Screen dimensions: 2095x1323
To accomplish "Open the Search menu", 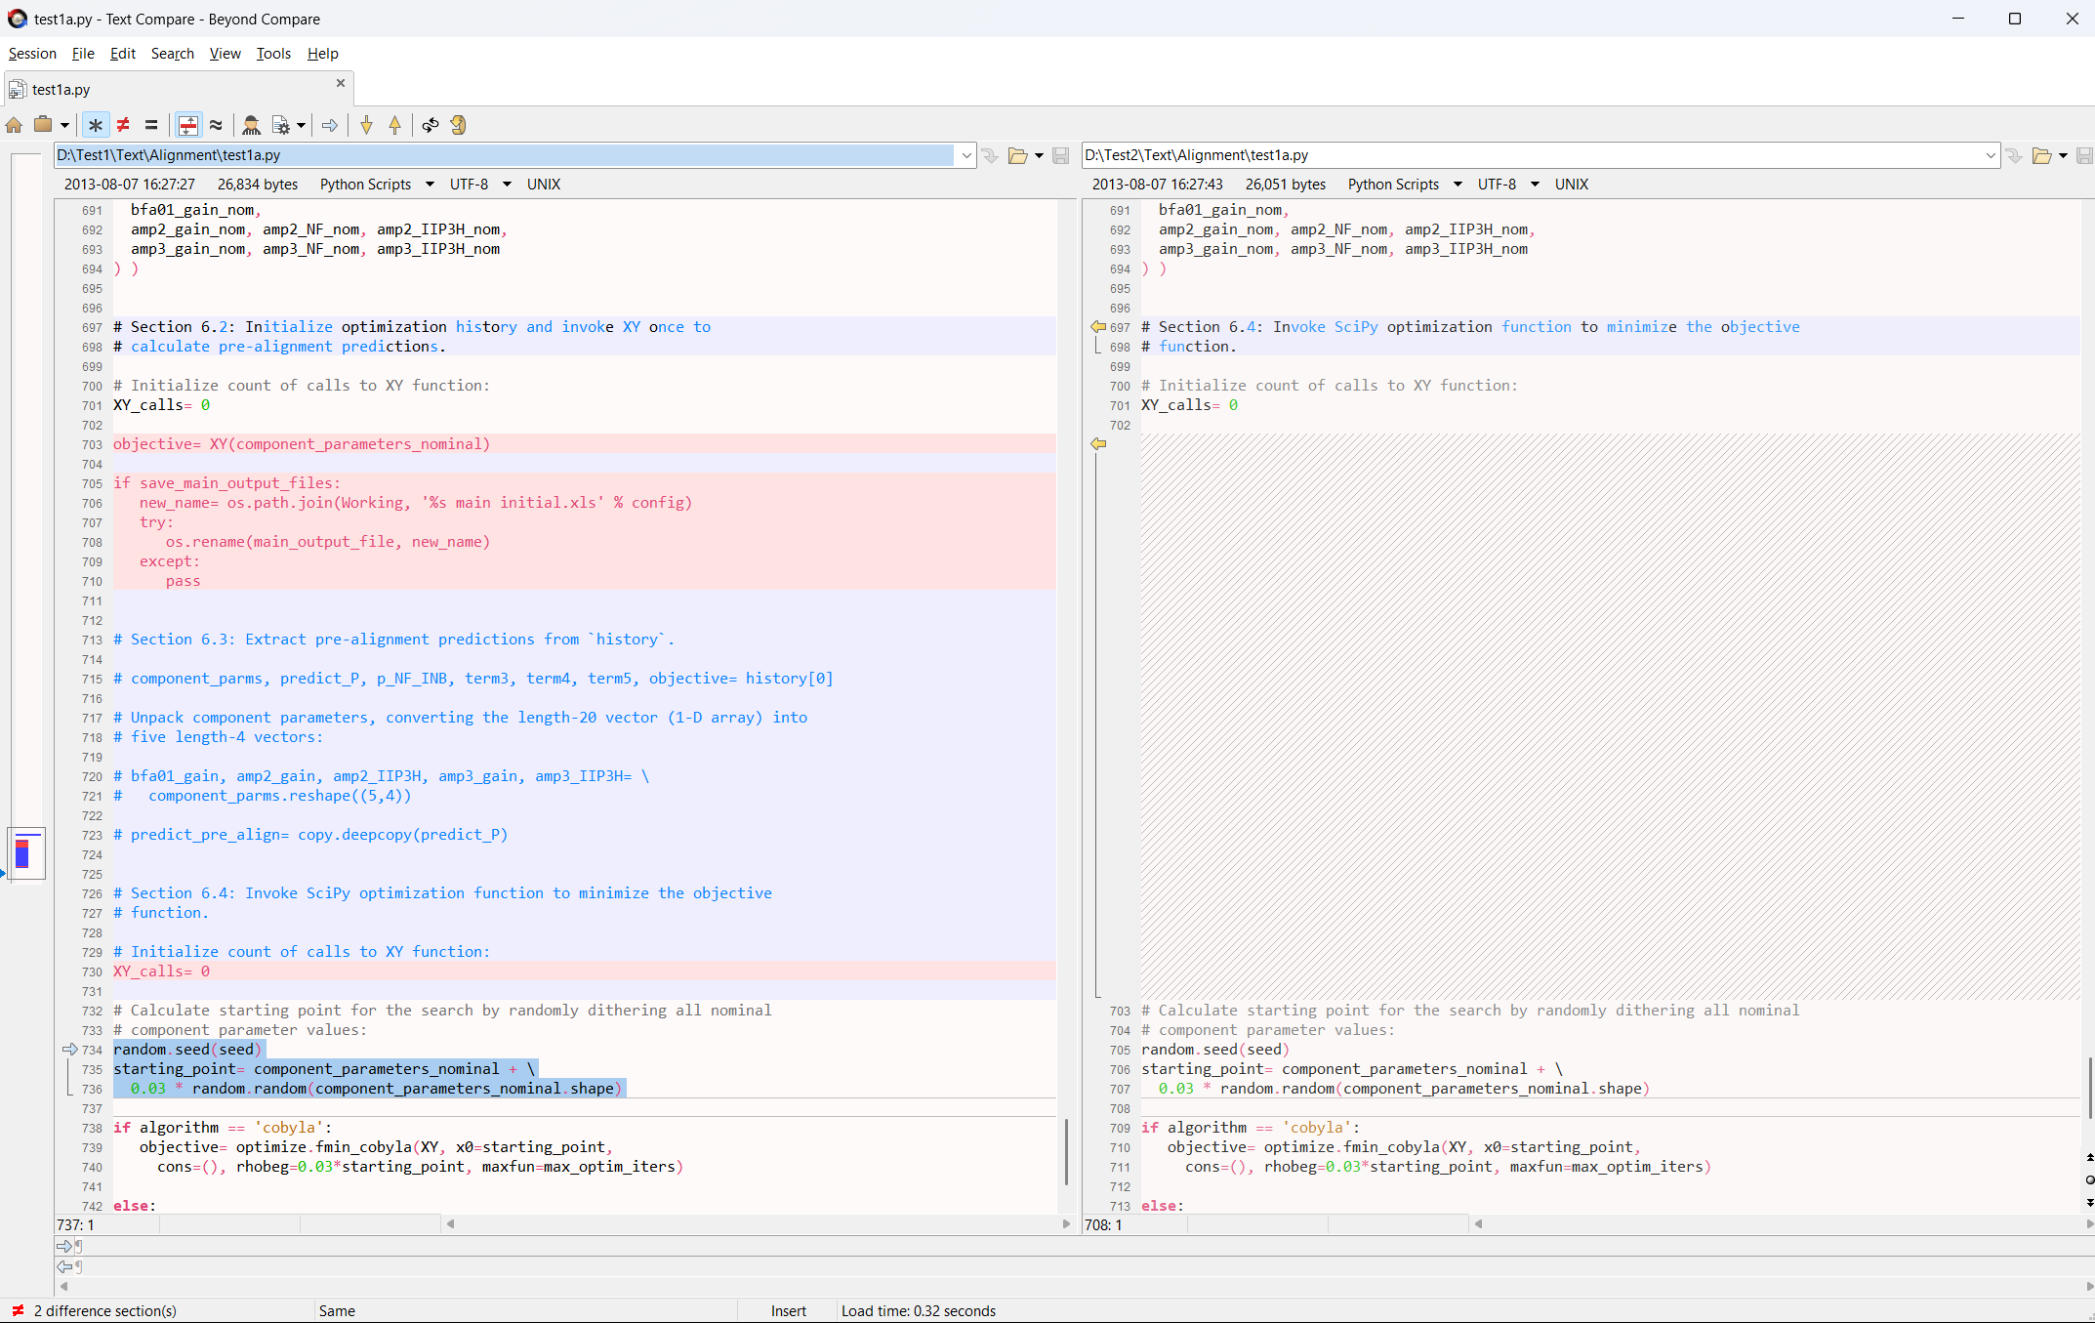I will tap(173, 54).
